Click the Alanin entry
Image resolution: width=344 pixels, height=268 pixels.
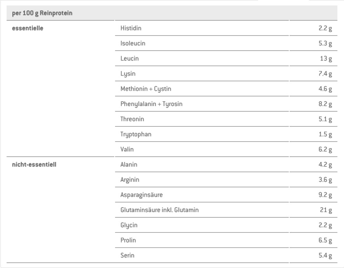[x=129, y=165]
